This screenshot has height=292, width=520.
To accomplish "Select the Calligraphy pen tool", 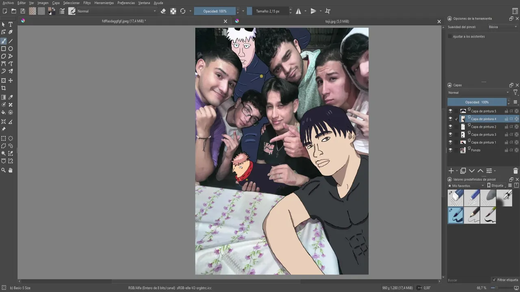I will tap(11, 32).
